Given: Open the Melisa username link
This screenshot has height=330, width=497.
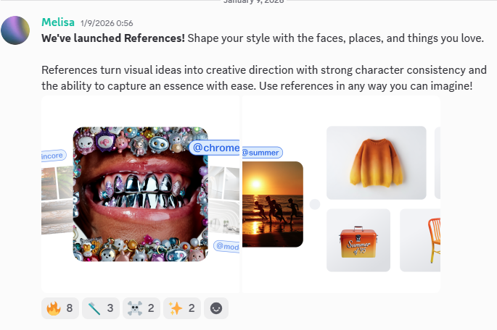Looking at the screenshot, I should (58, 22).
